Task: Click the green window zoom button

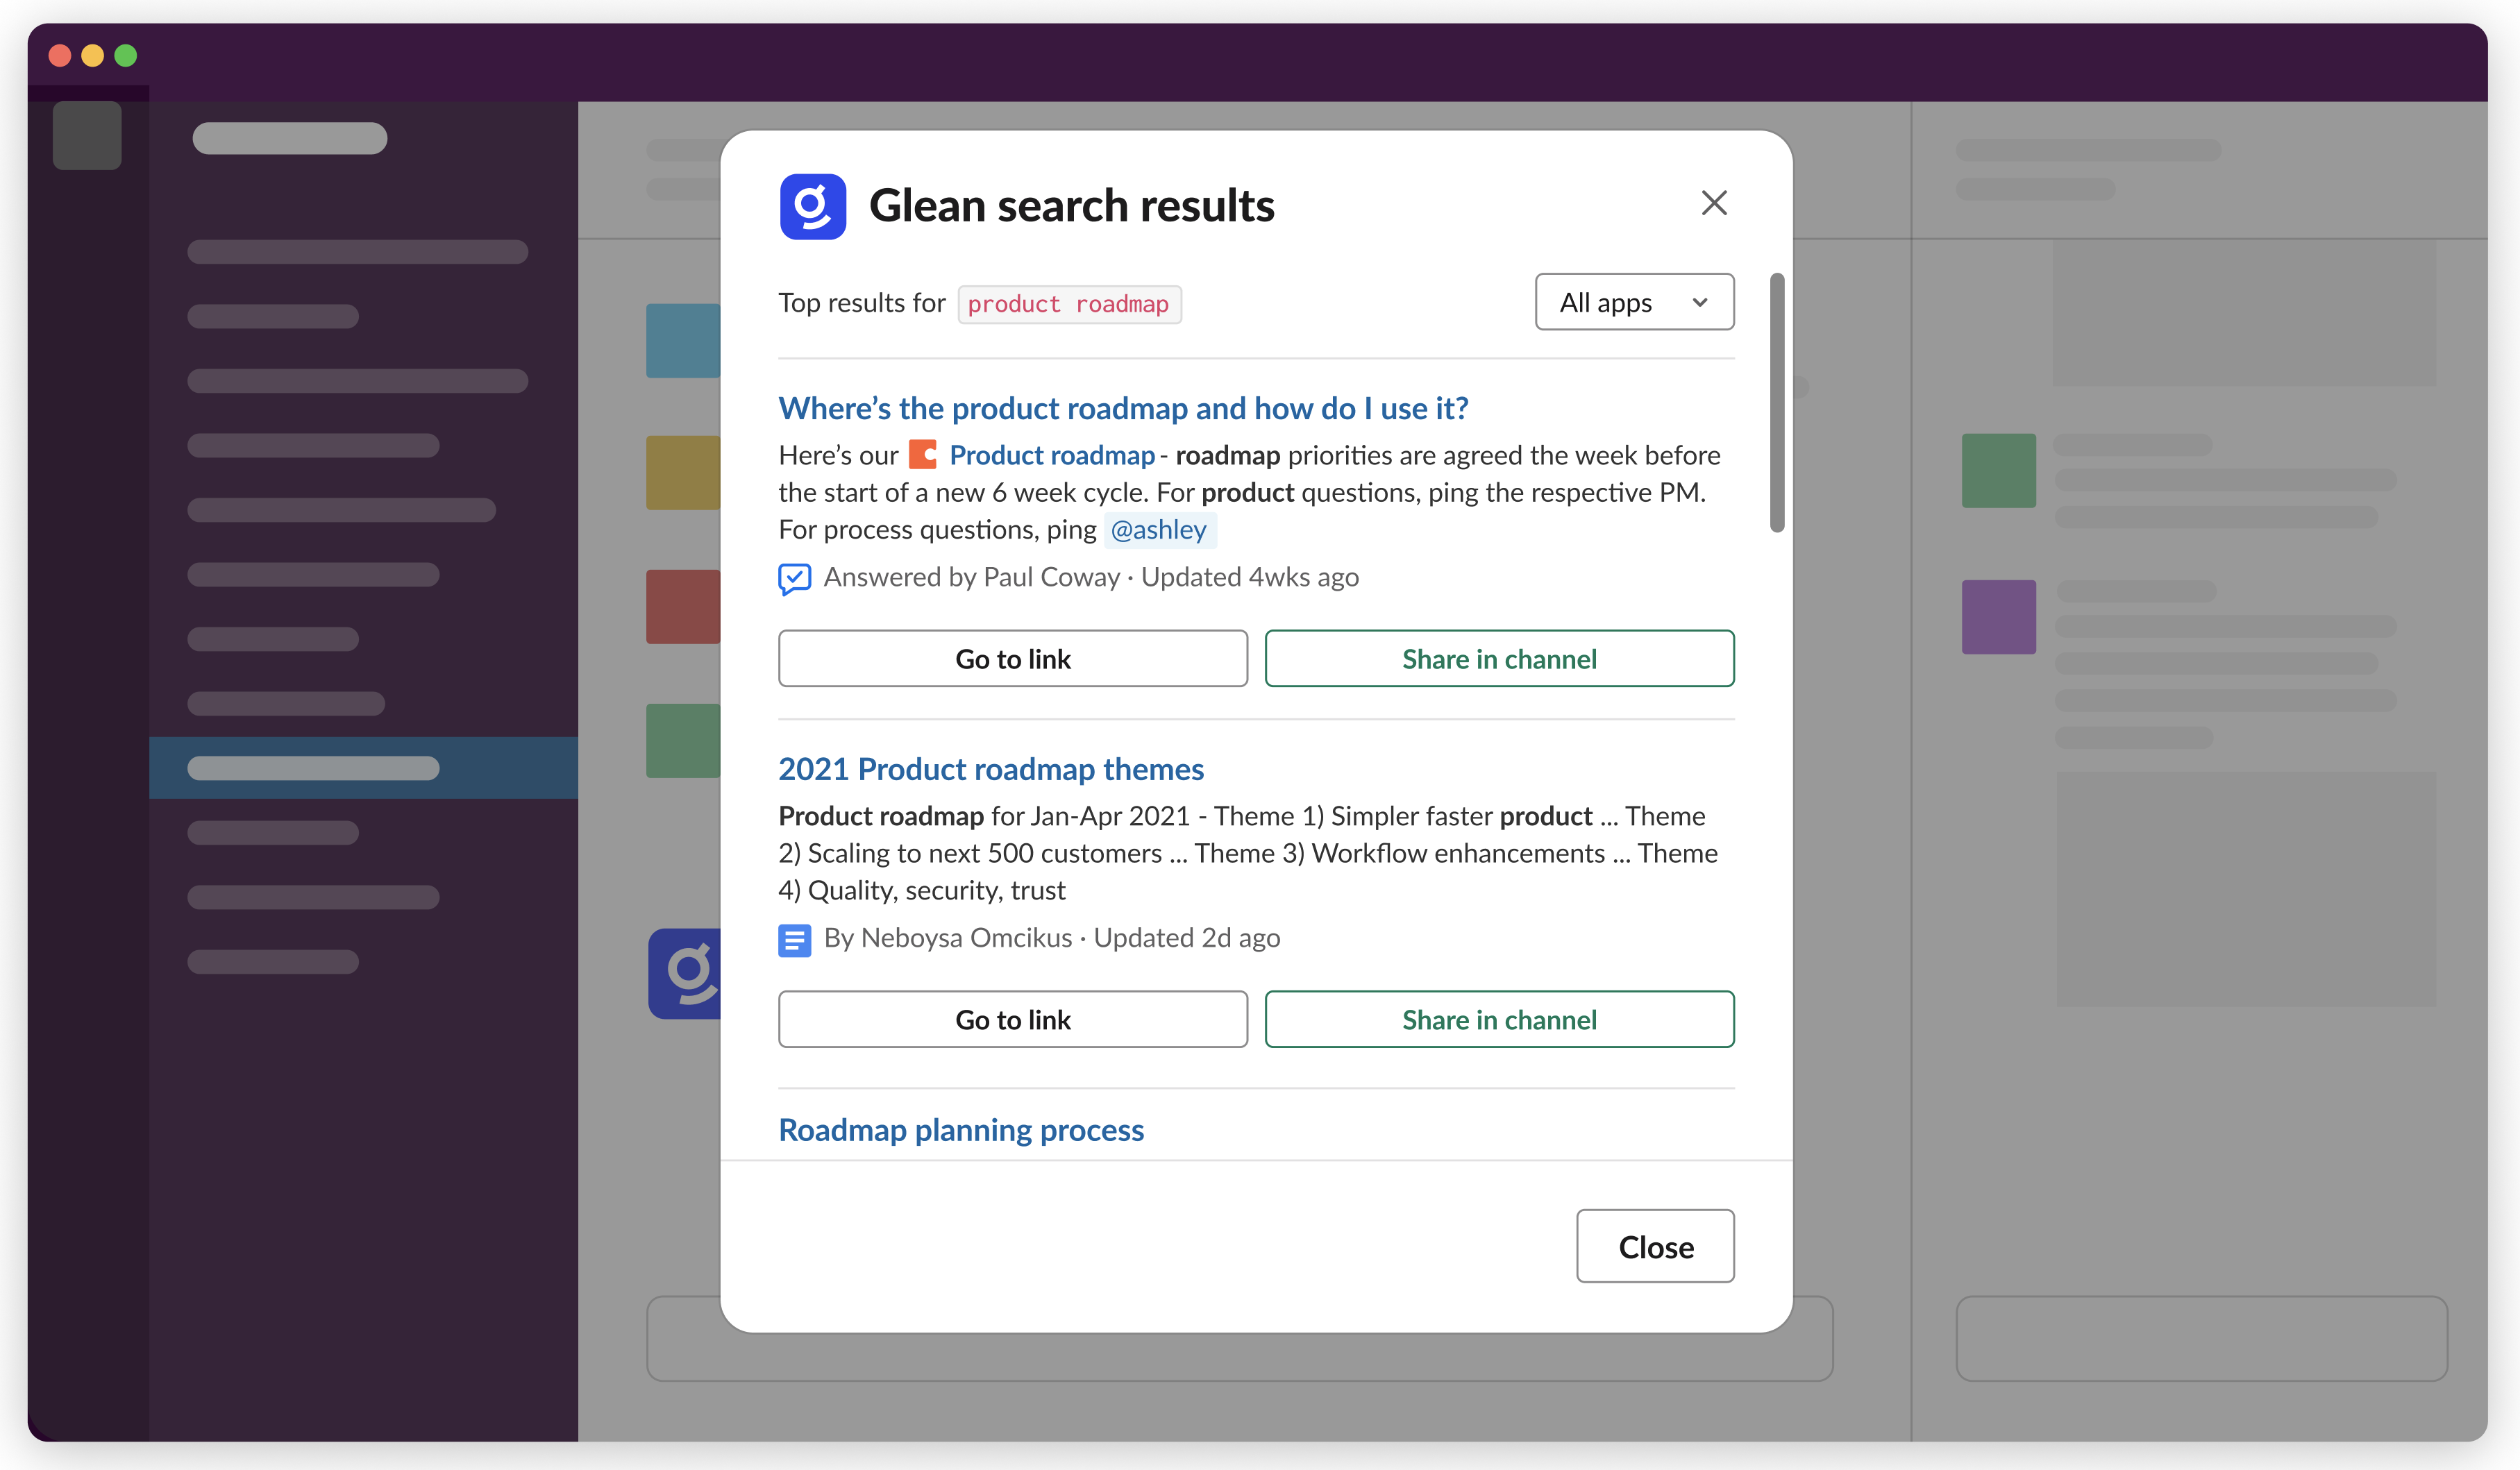Action: [x=125, y=55]
